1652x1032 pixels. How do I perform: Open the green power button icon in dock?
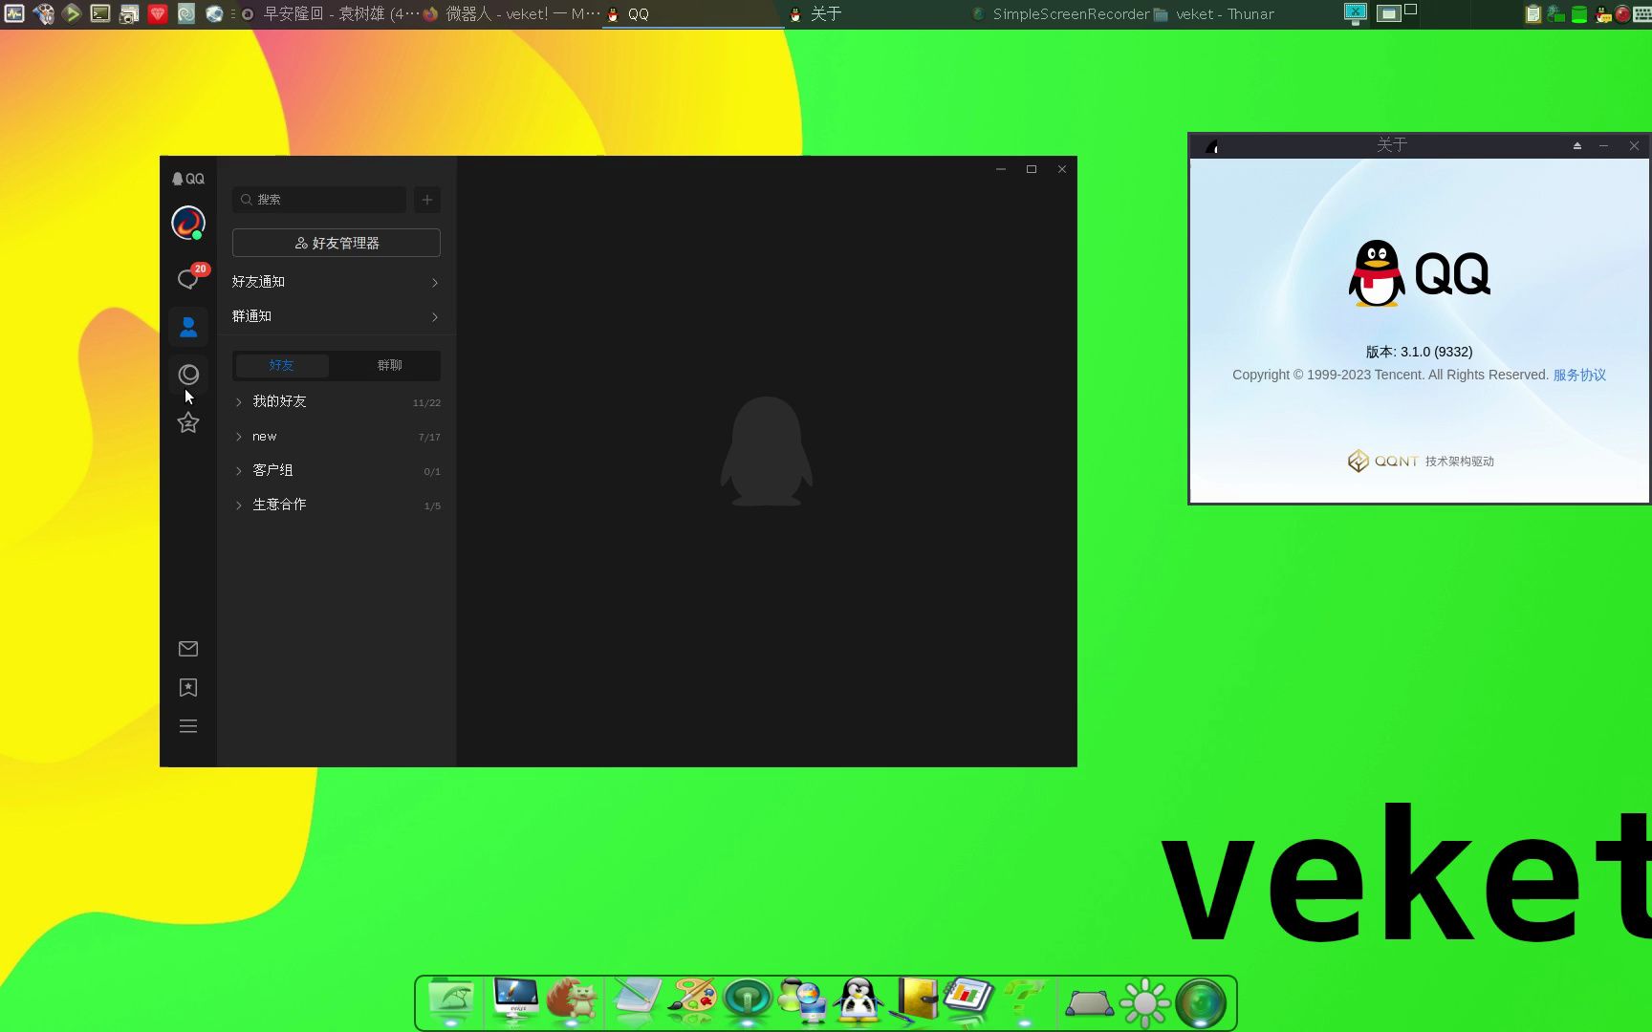pos(748,1001)
